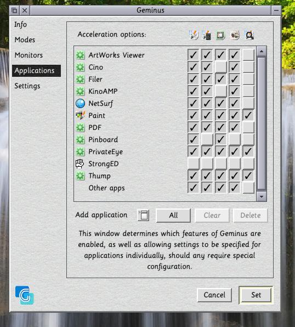Select the ArtWorks Viewer gear icon
Image resolution: width=295 pixels, height=327 pixels.
tap(80, 55)
